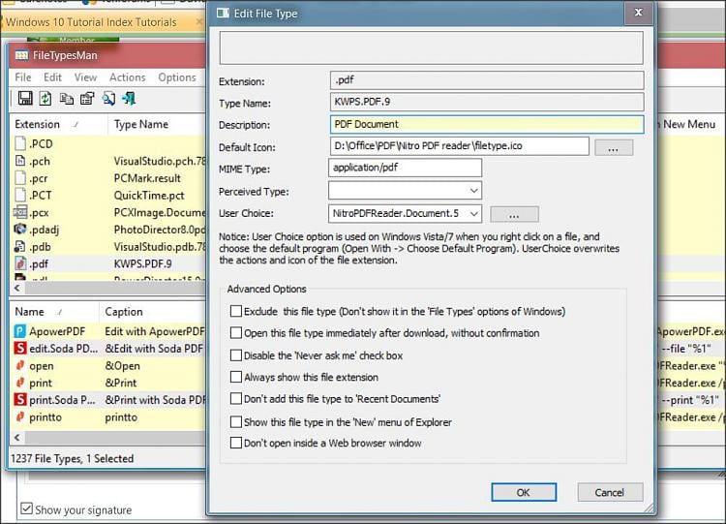Image resolution: width=726 pixels, height=524 pixels.
Task: Open the View menu in FileTypesMan
Action: [x=85, y=77]
